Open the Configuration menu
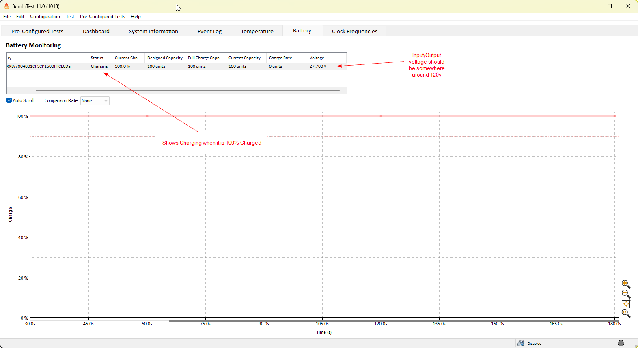Screen dimensions: 638x348 pyautogui.click(x=45, y=17)
